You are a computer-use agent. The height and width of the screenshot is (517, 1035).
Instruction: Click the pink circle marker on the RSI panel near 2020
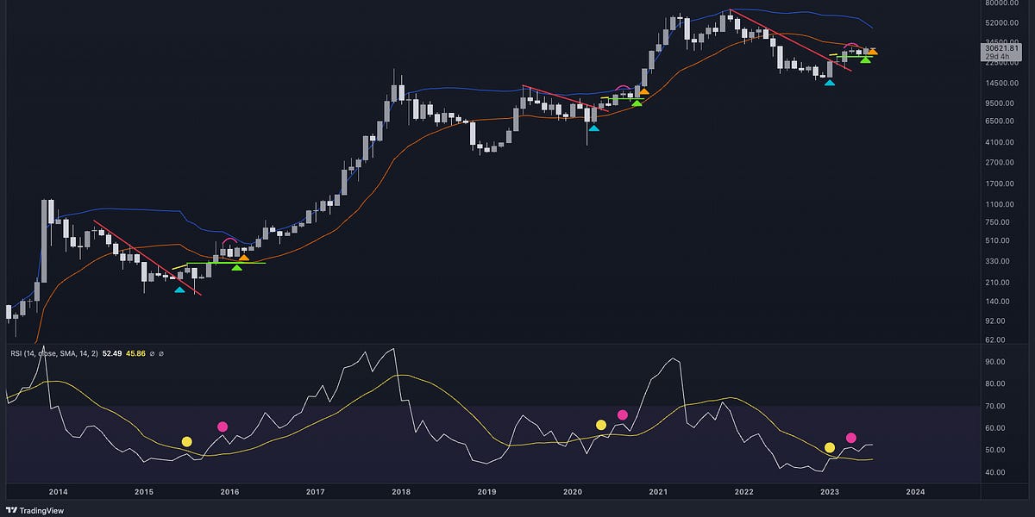623,414
